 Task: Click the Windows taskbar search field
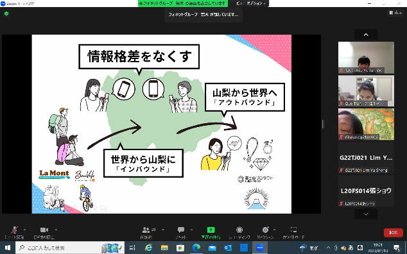click(x=70, y=248)
